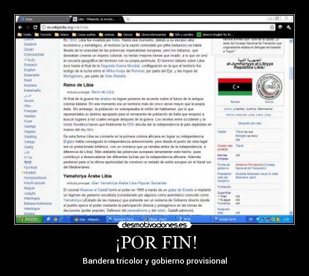
Task: Follow the ONU link in the article
Action: [x=131, y=124]
